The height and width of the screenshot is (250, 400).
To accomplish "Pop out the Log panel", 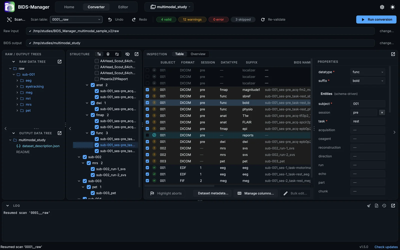I will (x=393, y=205).
